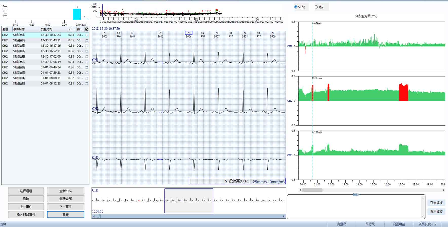Tick the checkbox for event 12-30 16:47:36

87,46
